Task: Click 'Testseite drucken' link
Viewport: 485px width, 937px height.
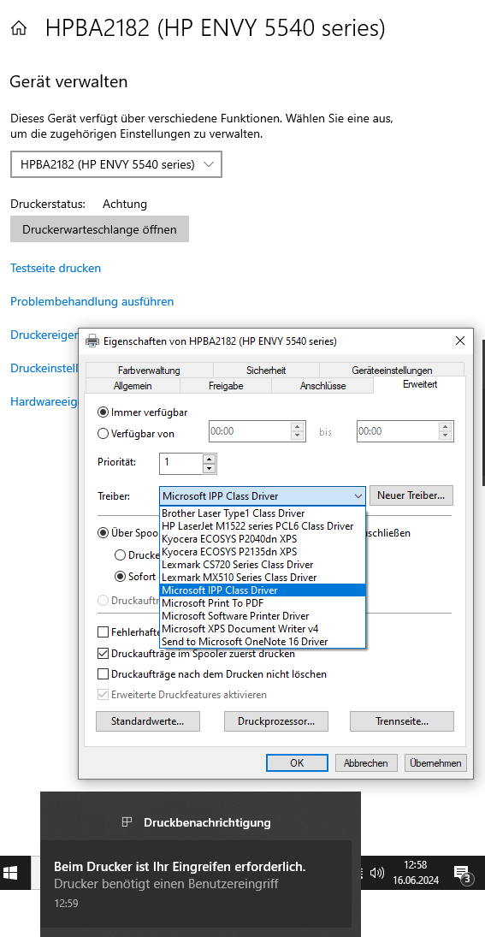Action: 56,268
